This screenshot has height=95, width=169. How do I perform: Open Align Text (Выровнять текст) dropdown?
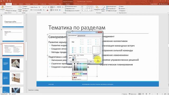[70, 8]
